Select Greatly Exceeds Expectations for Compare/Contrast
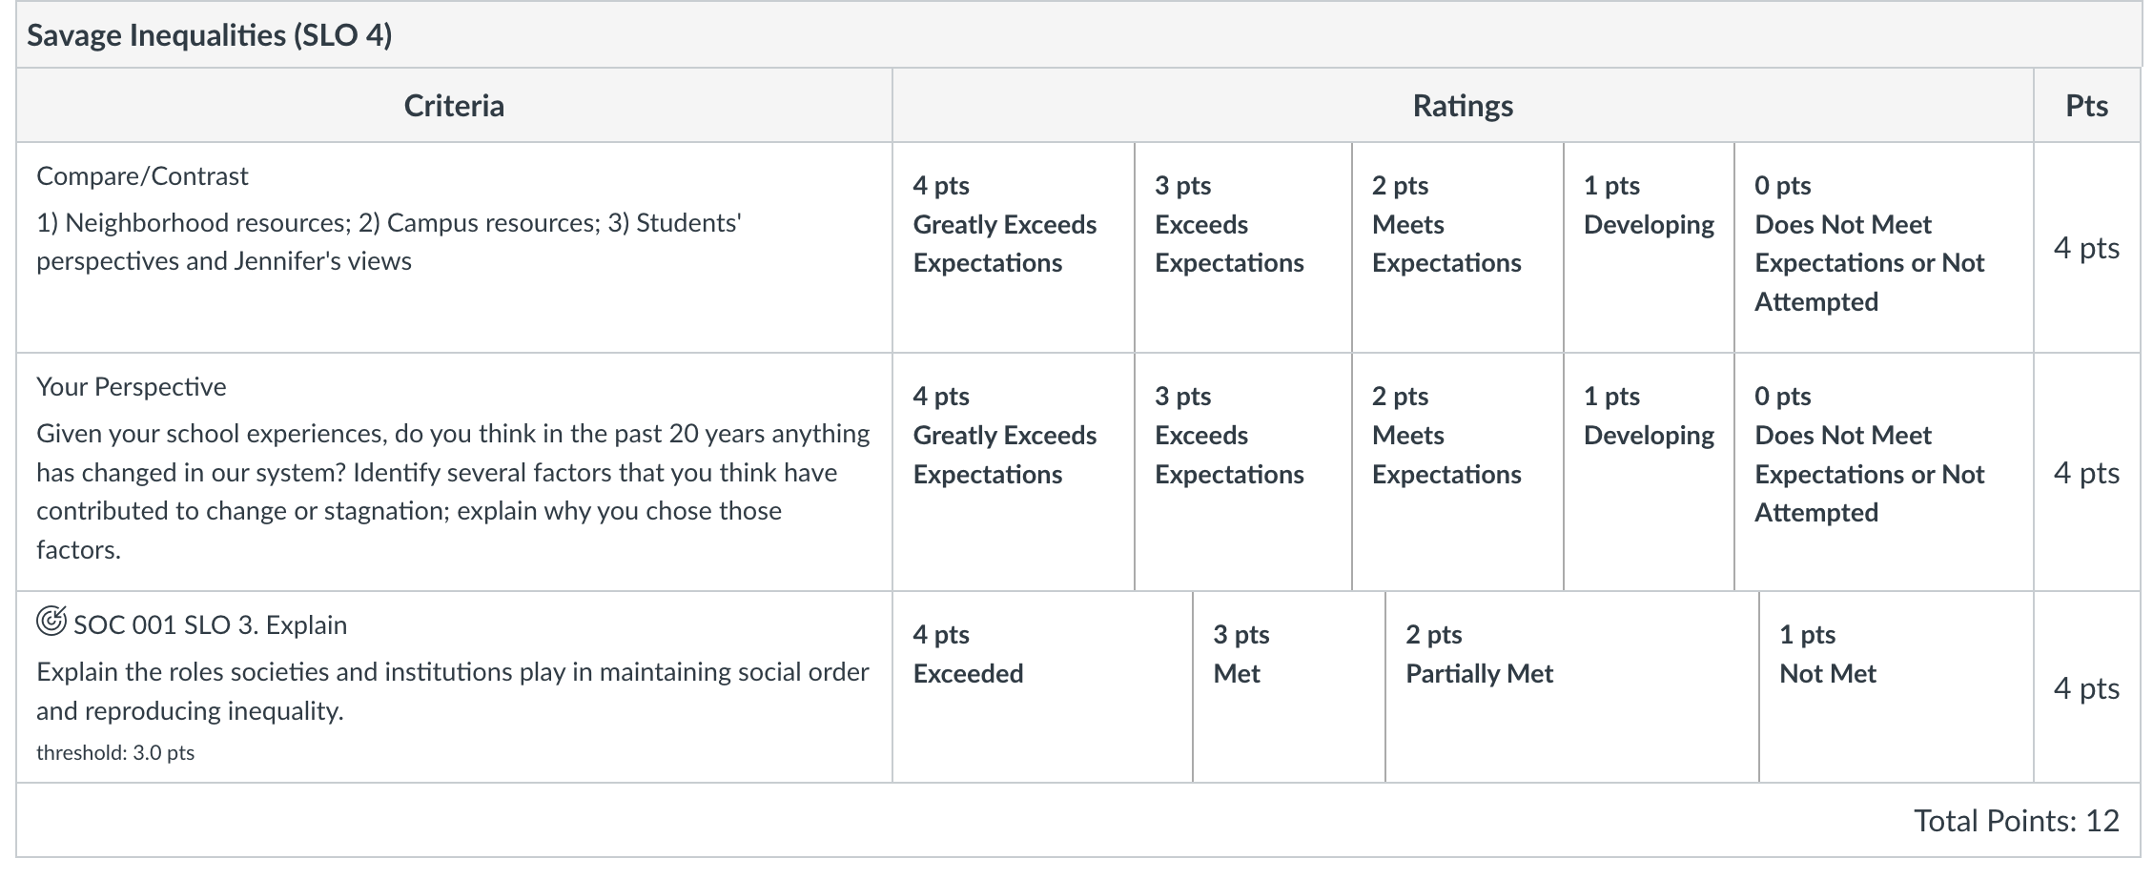 (x=1014, y=248)
